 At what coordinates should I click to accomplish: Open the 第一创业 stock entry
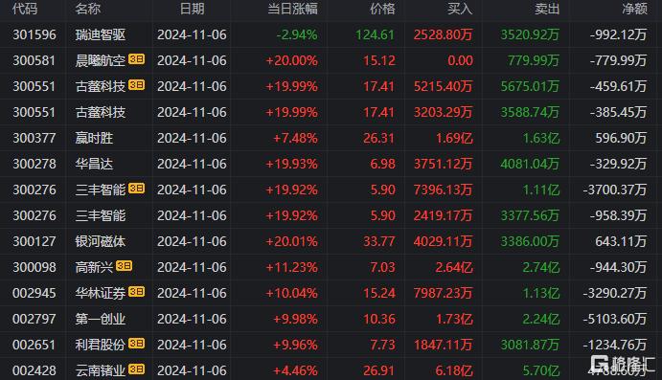pos(101,319)
